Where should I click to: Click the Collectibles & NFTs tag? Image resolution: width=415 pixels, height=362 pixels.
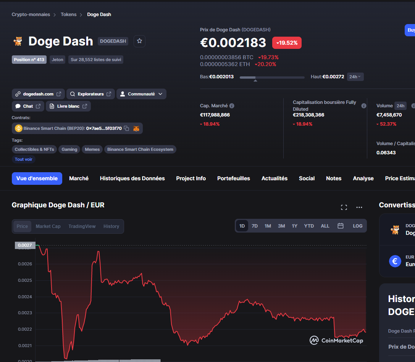click(34, 149)
